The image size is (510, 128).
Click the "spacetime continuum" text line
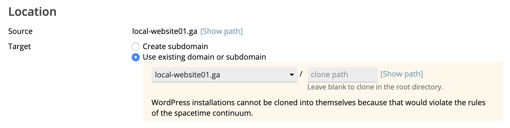pyautogui.click(x=202, y=113)
